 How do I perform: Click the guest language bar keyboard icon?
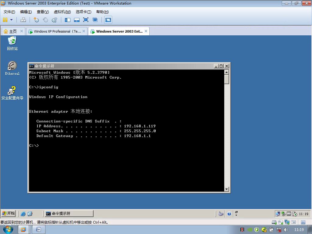tap(221, 214)
